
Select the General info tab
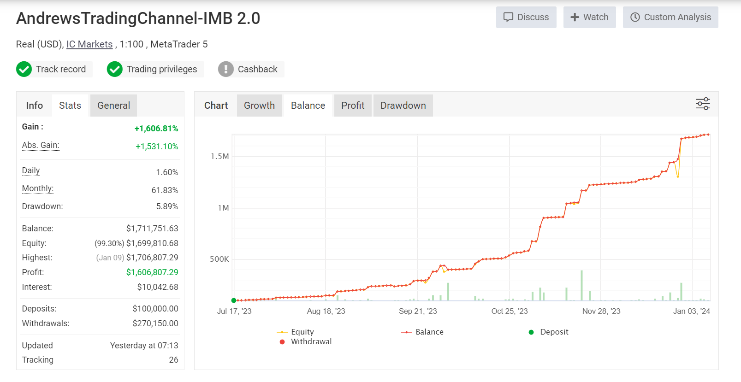[x=113, y=106]
